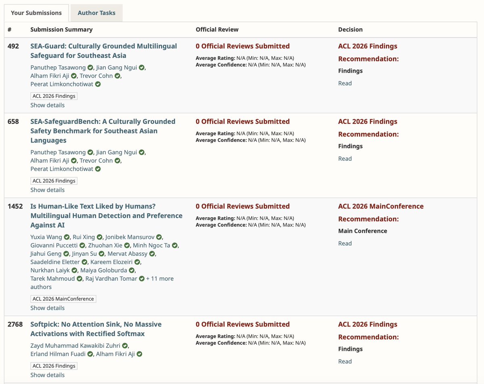Click author Maiya Goloburda
Image resolution: width=484 pixels, height=384 pixels.
(103, 270)
